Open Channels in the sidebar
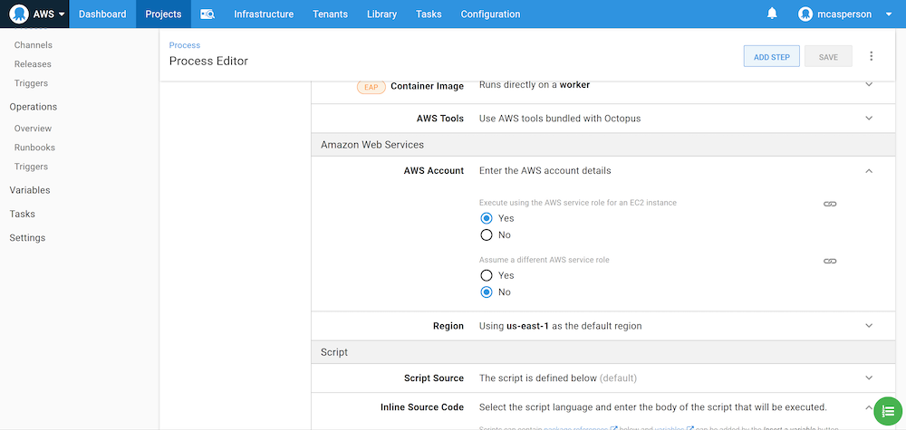 coord(33,45)
